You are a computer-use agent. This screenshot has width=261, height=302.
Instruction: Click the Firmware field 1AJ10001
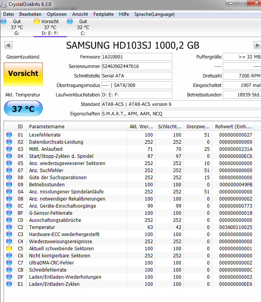click(x=137, y=57)
